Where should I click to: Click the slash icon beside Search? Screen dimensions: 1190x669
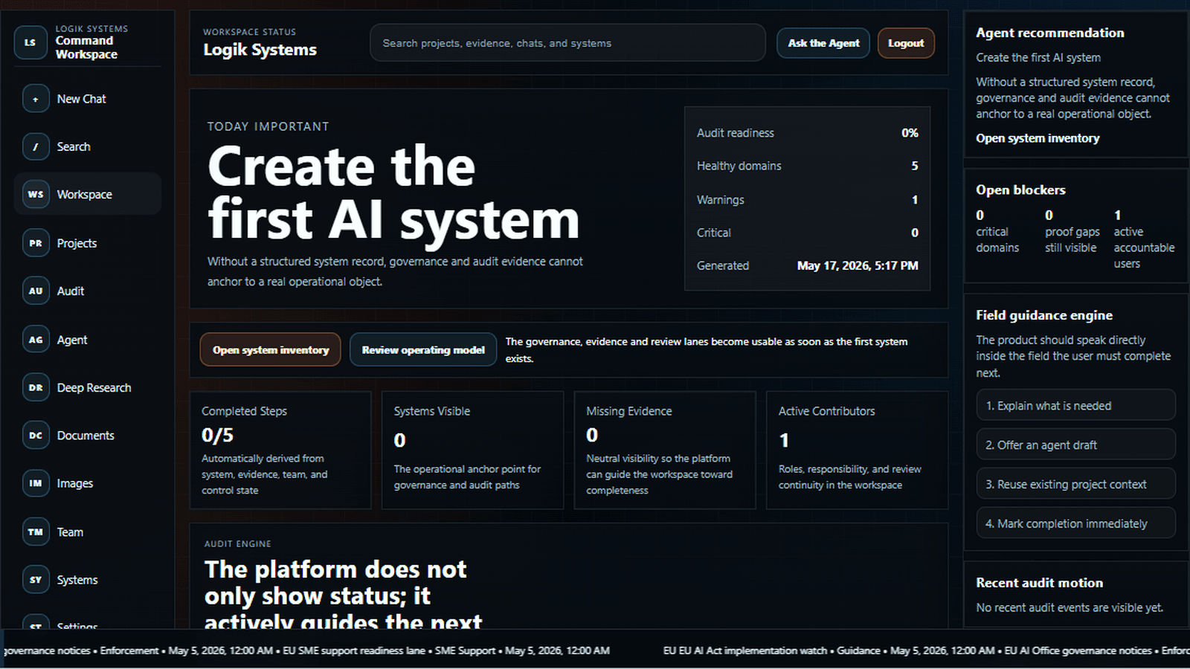(x=36, y=146)
